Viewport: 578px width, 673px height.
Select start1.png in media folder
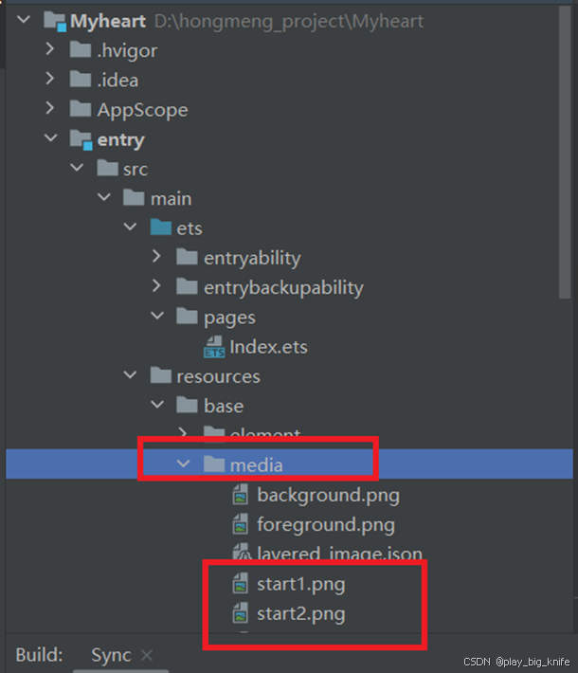click(x=300, y=584)
